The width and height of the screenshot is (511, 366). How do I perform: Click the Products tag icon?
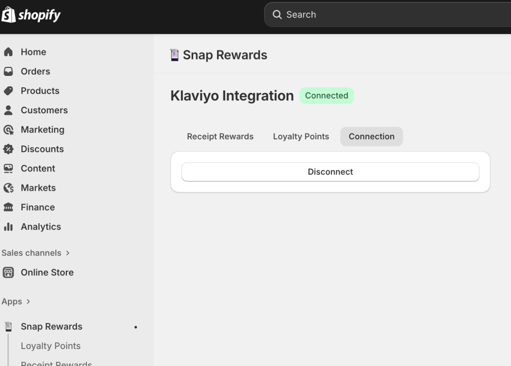point(8,91)
